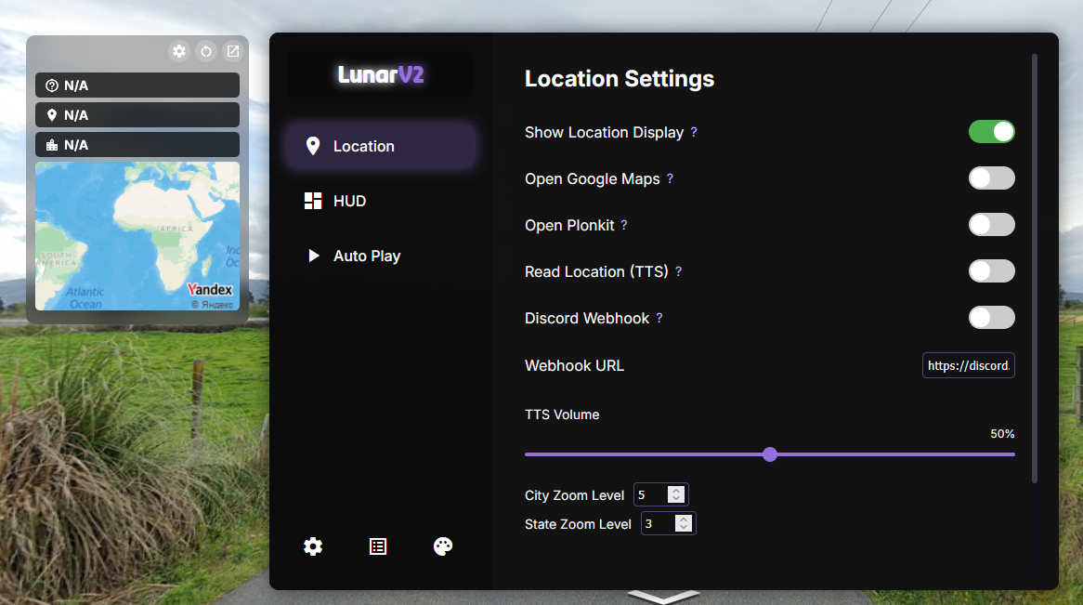This screenshot has width=1083, height=605.
Task: Open the theme palette icon
Action: point(443,546)
